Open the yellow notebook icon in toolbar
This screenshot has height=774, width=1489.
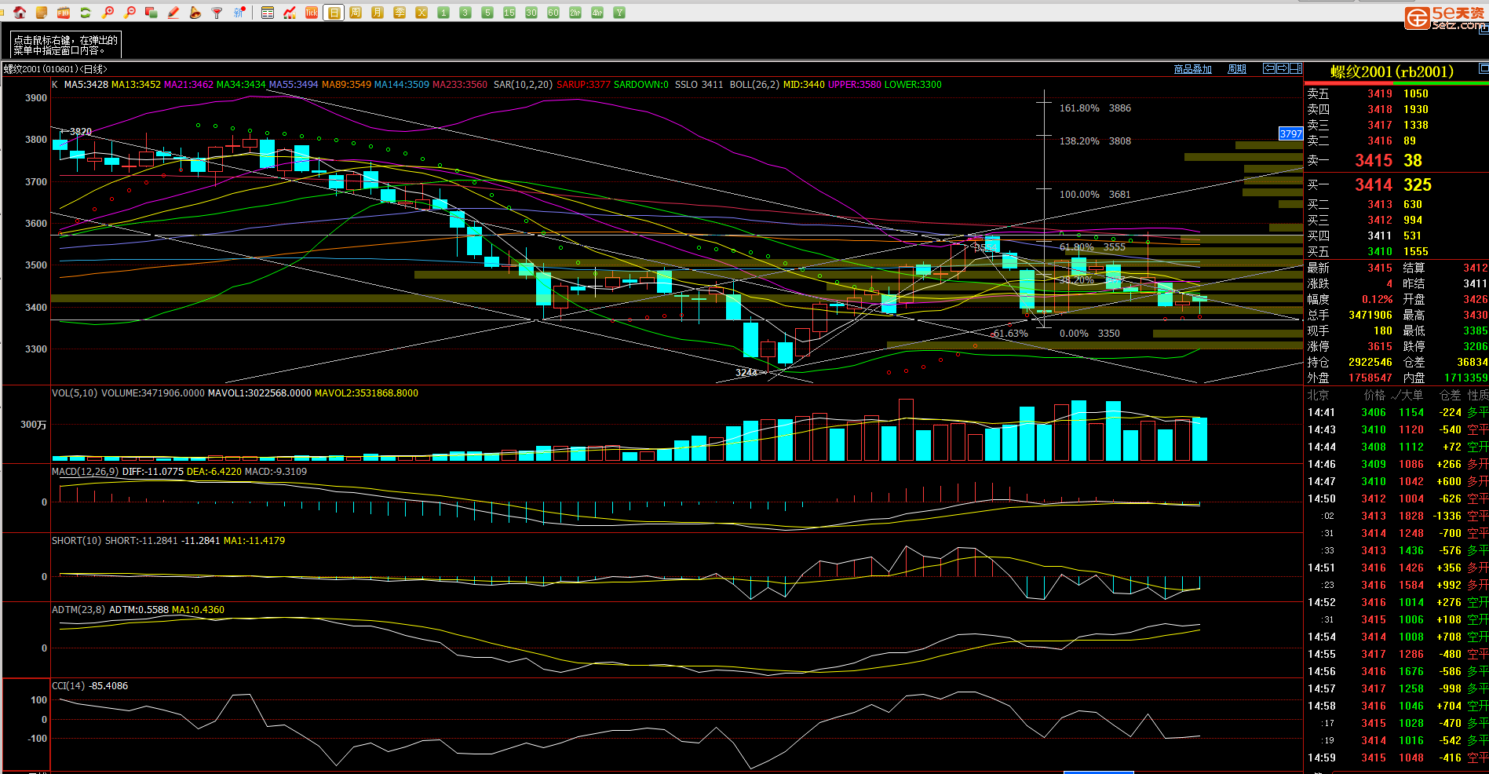pyautogui.click(x=42, y=13)
